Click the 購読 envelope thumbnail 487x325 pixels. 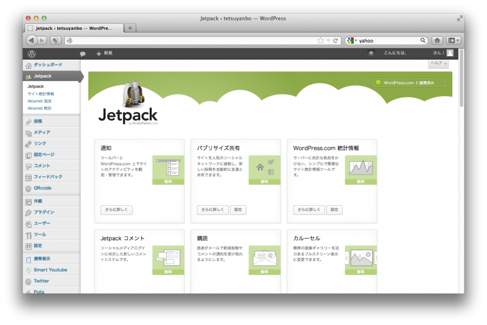click(x=265, y=260)
